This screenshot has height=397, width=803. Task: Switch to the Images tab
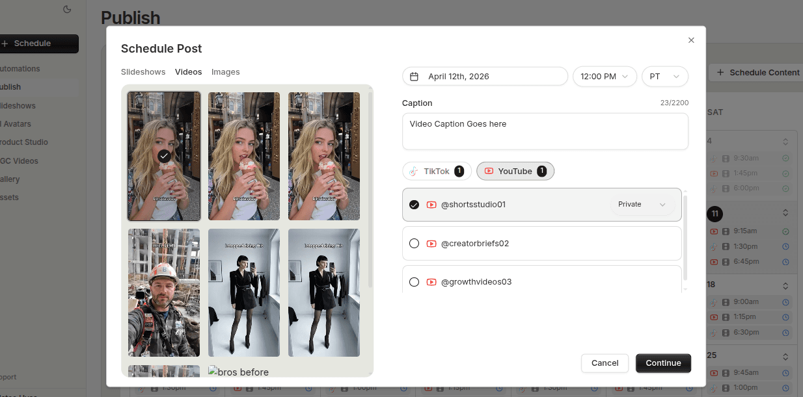[x=226, y=71]
